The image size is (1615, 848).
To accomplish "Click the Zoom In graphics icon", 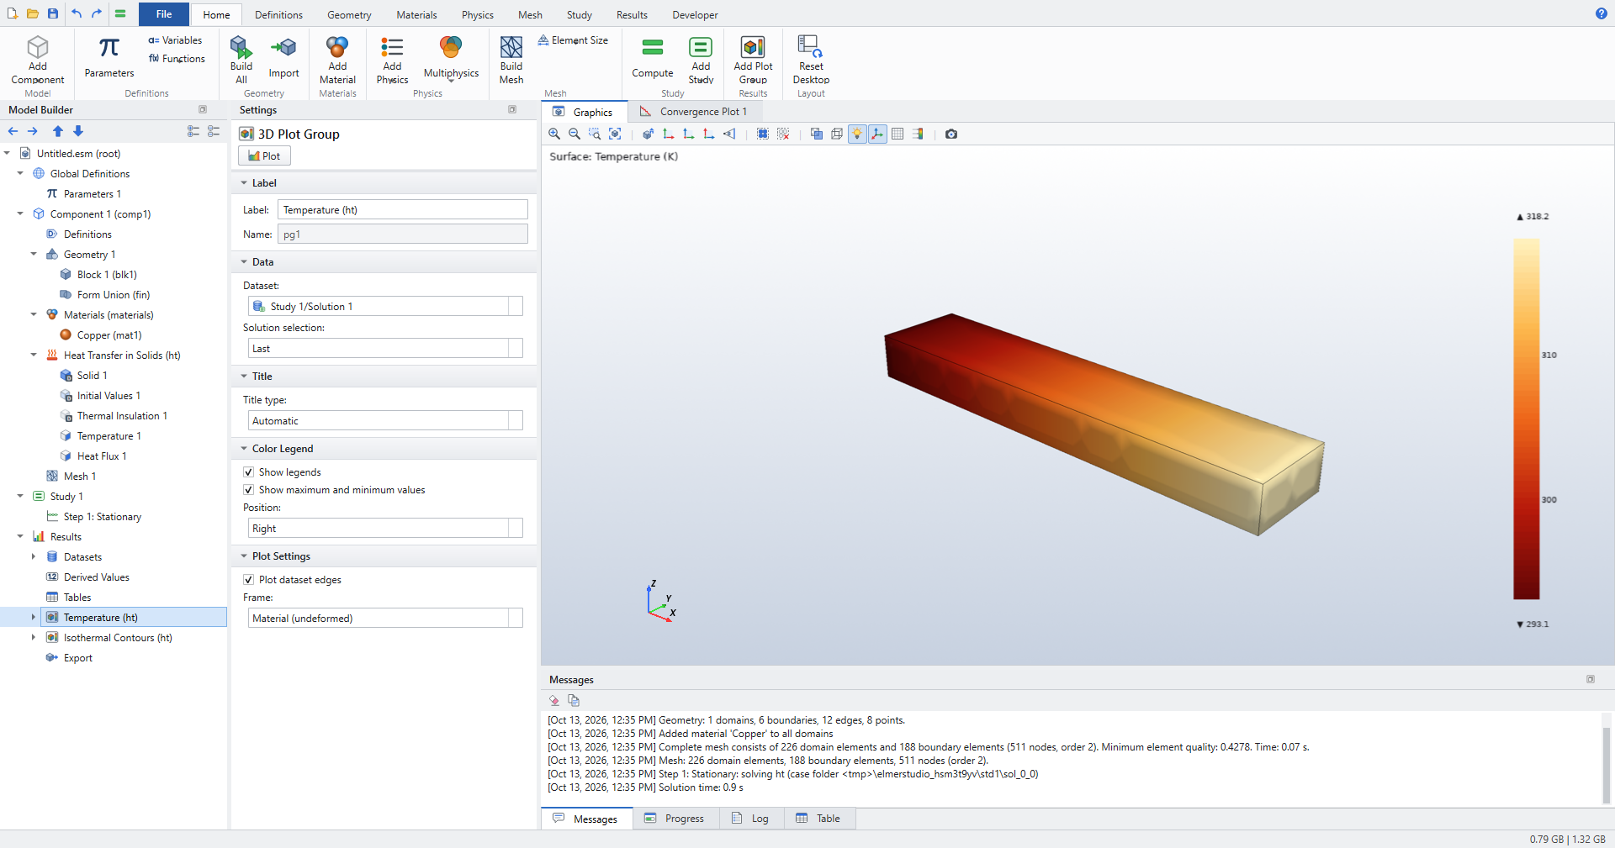I will 554,134.
